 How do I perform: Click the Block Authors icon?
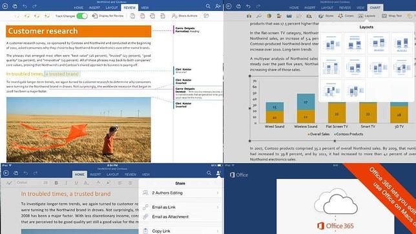tap(174, 16)
